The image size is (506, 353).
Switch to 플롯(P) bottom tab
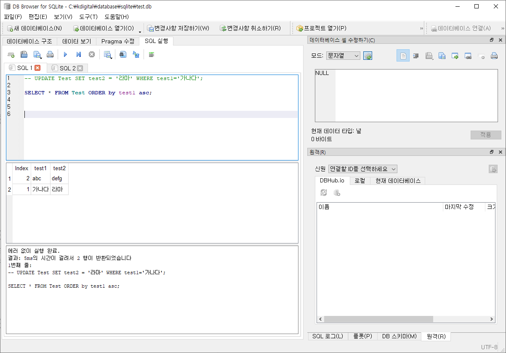[x=362, y=336]
